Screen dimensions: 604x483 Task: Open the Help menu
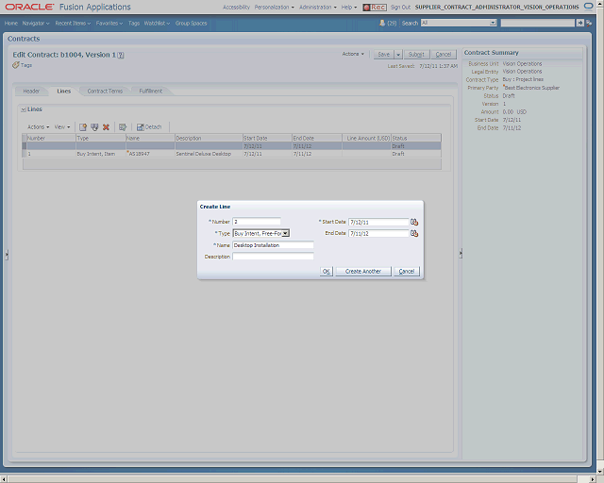click(349, 8)
